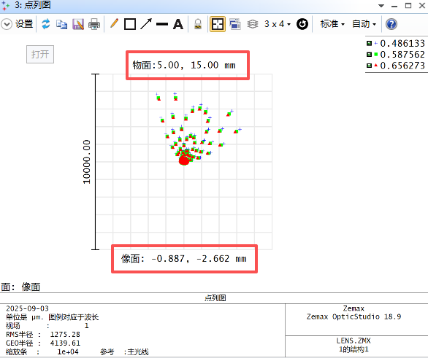Image resolution: width=428 pixels, height=358 pixels.
Task: Toggle the 0.486133 wavelength checkbox
Action: [369, 43]
